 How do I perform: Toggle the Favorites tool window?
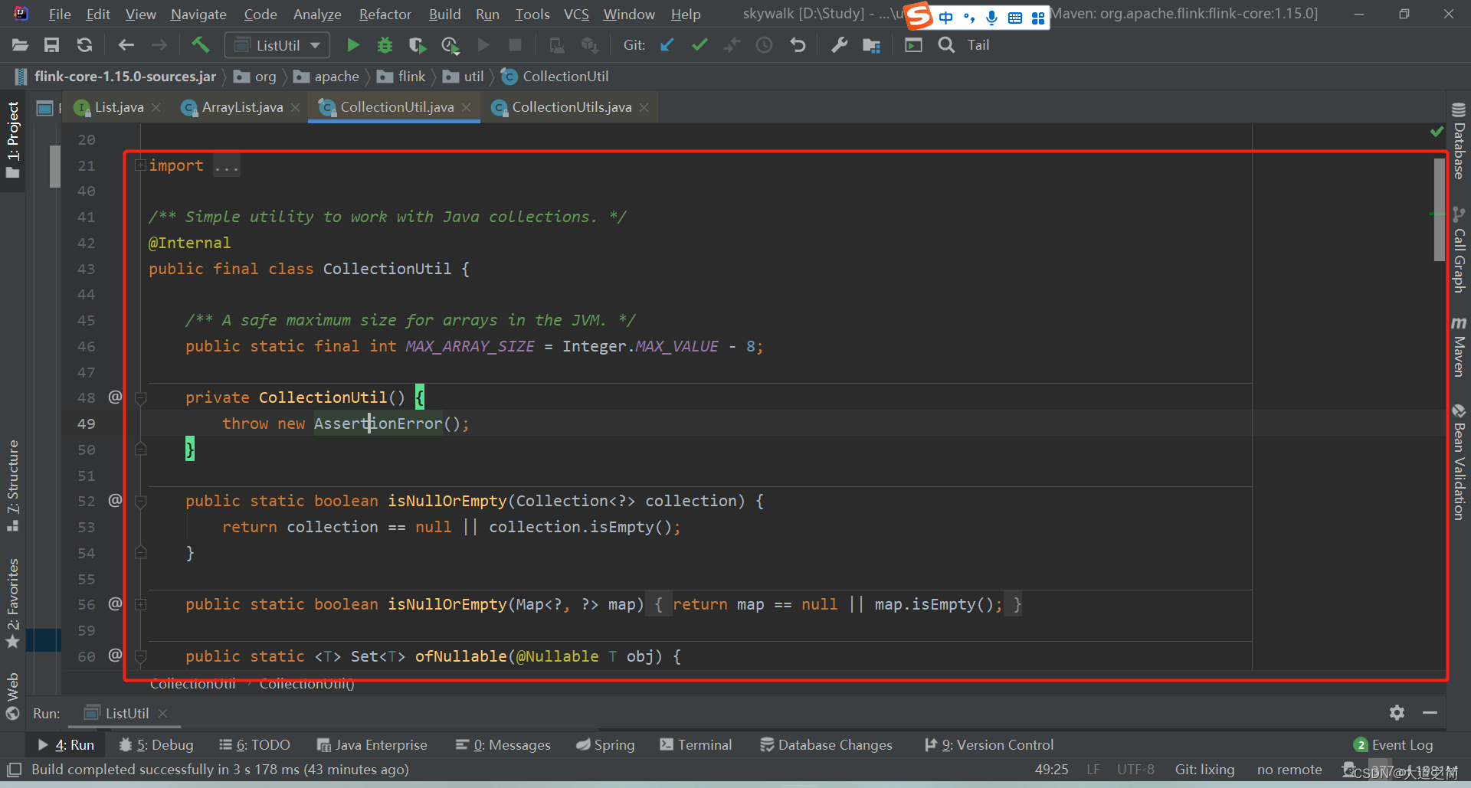point(12,603)
